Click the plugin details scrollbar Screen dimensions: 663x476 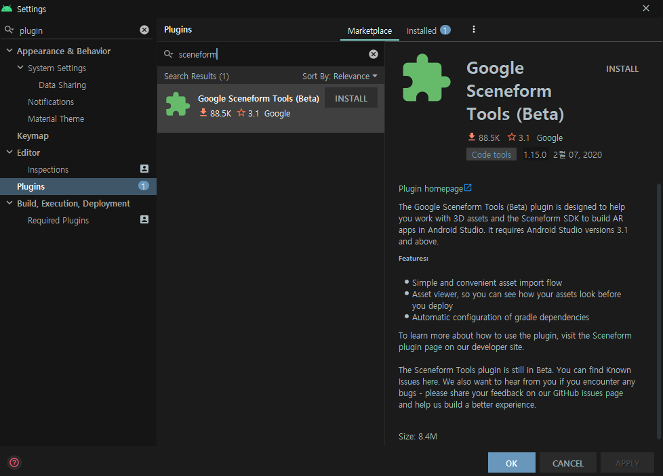(x=658, y=311)
